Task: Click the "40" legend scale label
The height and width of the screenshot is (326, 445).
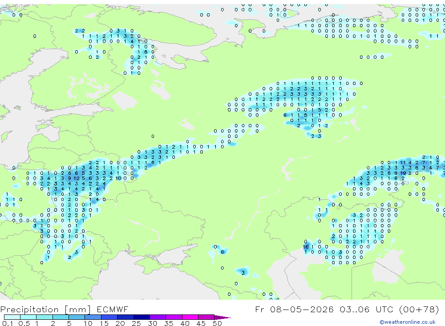Action: pyautogui.click(x=185, y=323)
